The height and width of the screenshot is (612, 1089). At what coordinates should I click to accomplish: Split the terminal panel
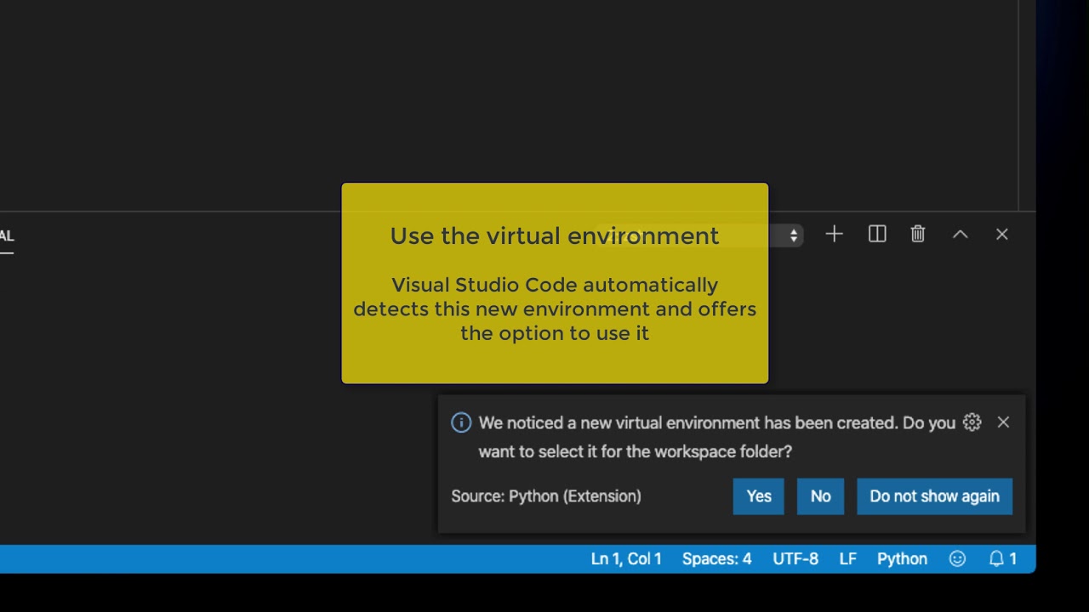tap(877, 235)
